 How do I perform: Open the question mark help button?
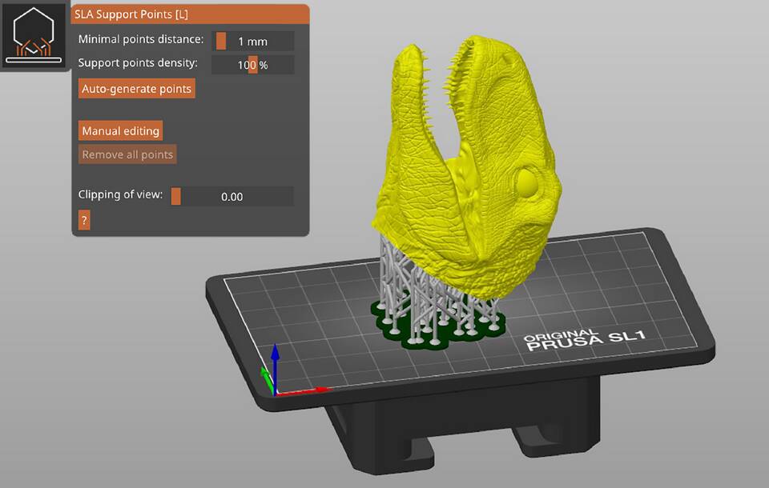click(84, 220)
